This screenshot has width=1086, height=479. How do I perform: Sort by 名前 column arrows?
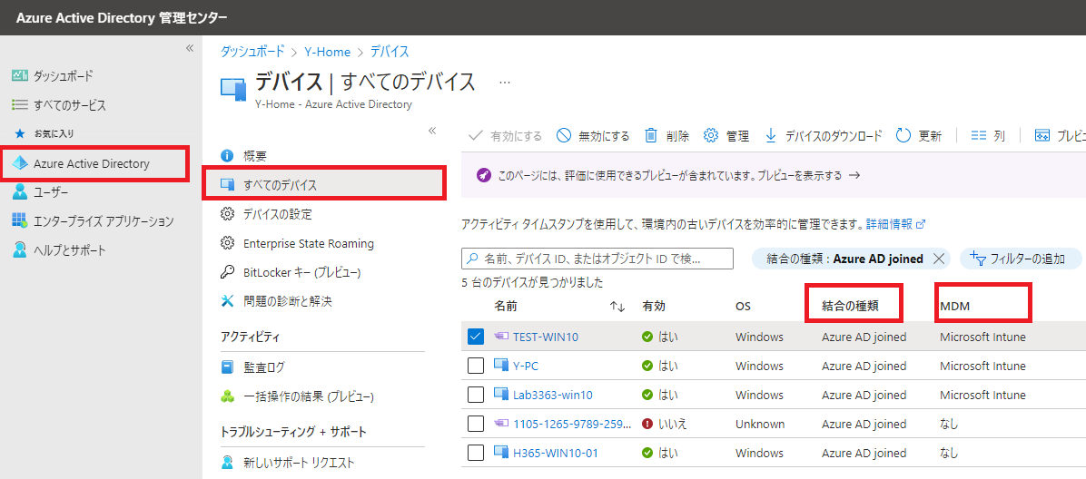(617, 306)
